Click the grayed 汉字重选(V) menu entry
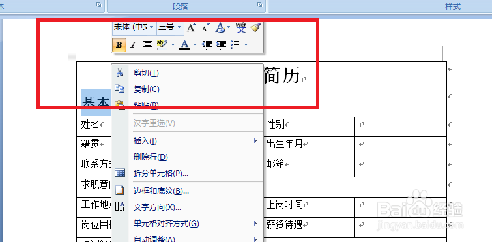Image resolution: width=492 pixels, height=242 pixels. coord(187,123)
